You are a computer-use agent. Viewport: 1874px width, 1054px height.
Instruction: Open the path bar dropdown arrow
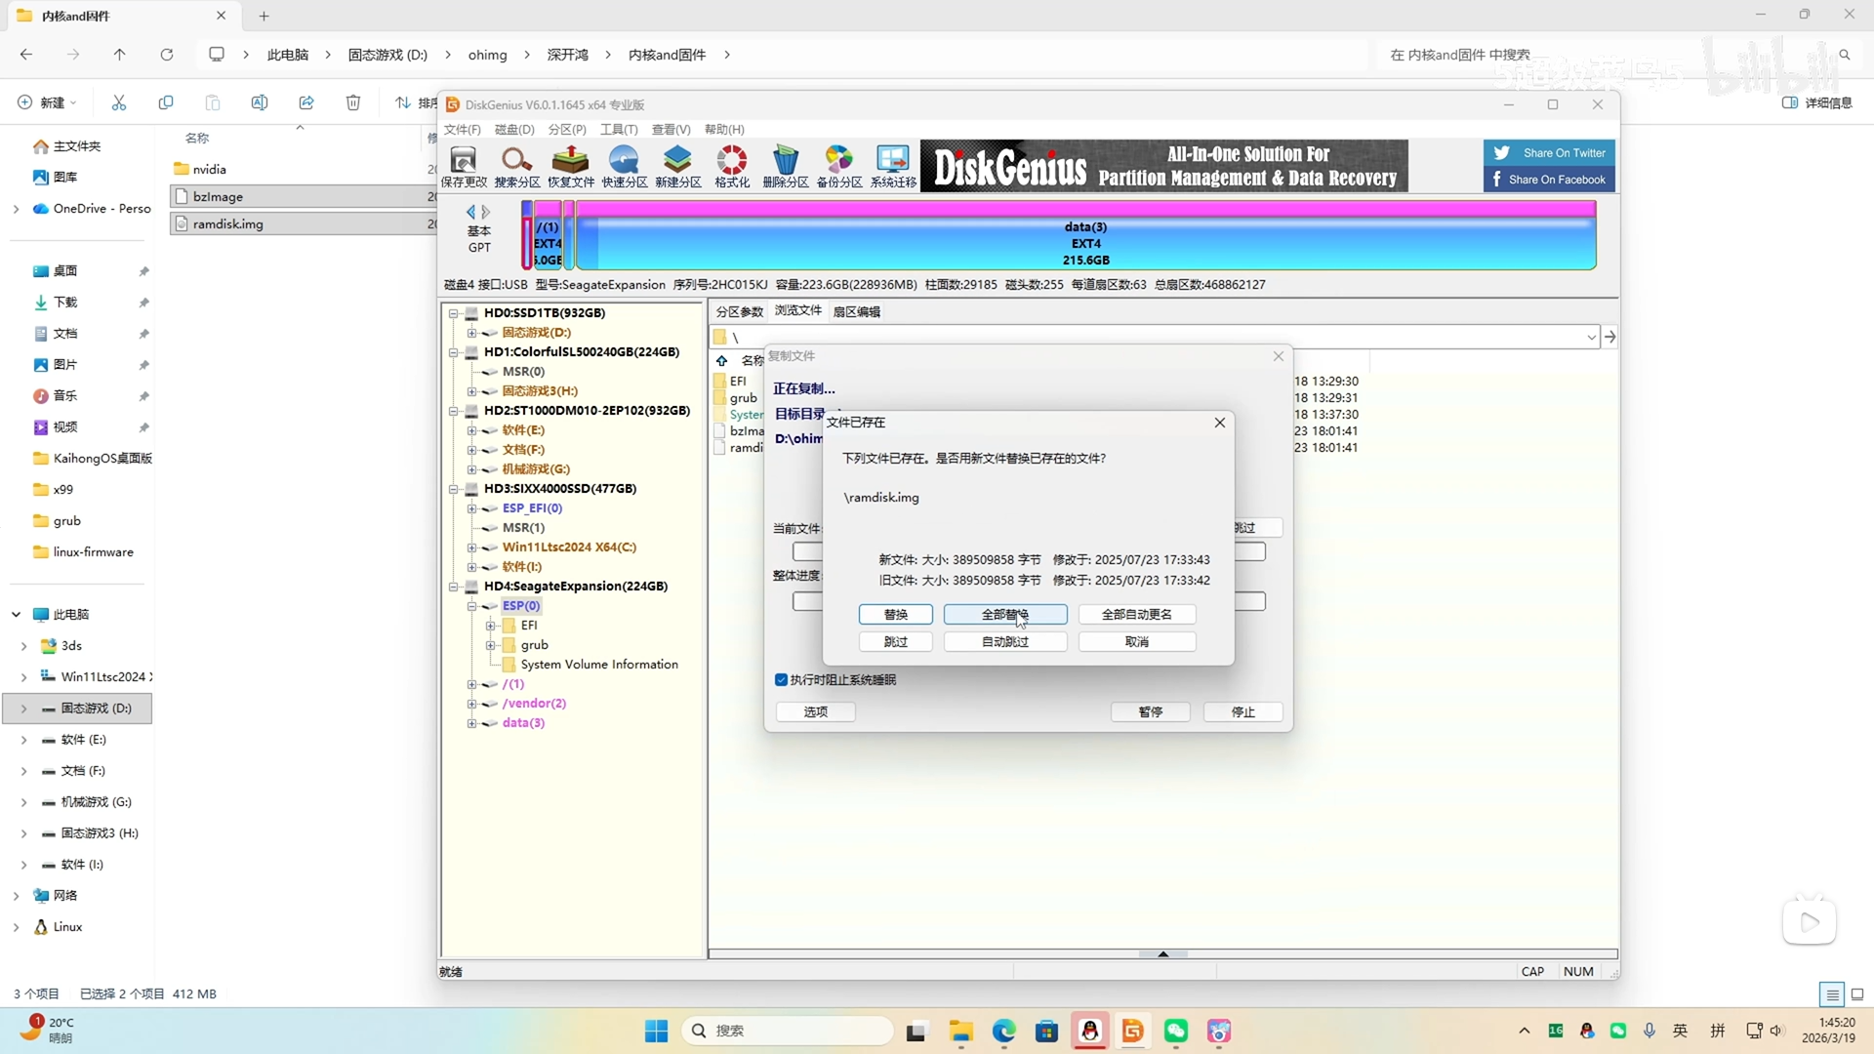click(x=1591, y=338)
